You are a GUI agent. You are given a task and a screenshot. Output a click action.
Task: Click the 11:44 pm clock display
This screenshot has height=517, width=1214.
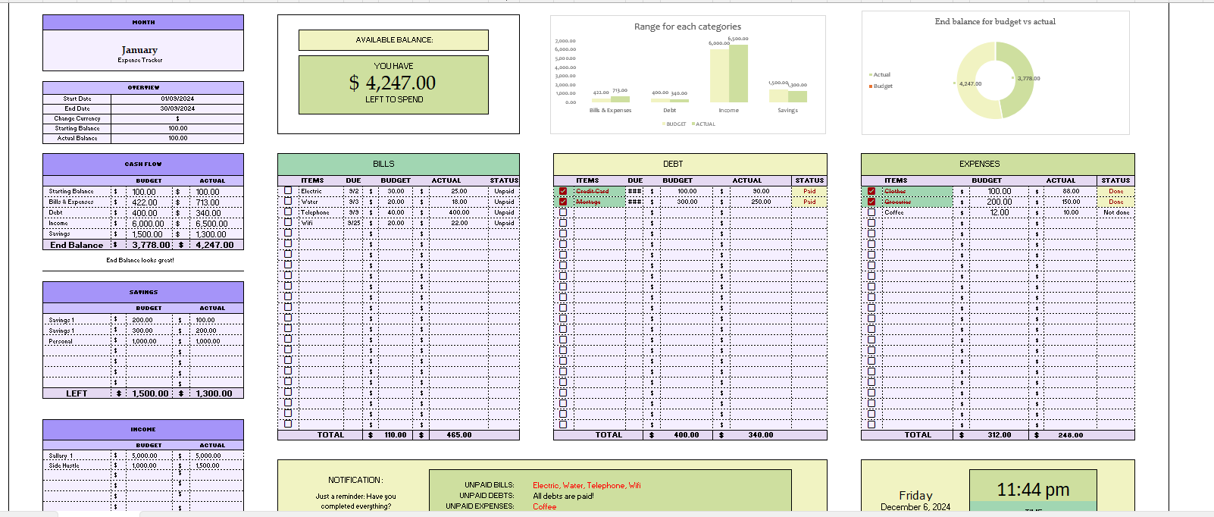click(x=1033, y=490)
